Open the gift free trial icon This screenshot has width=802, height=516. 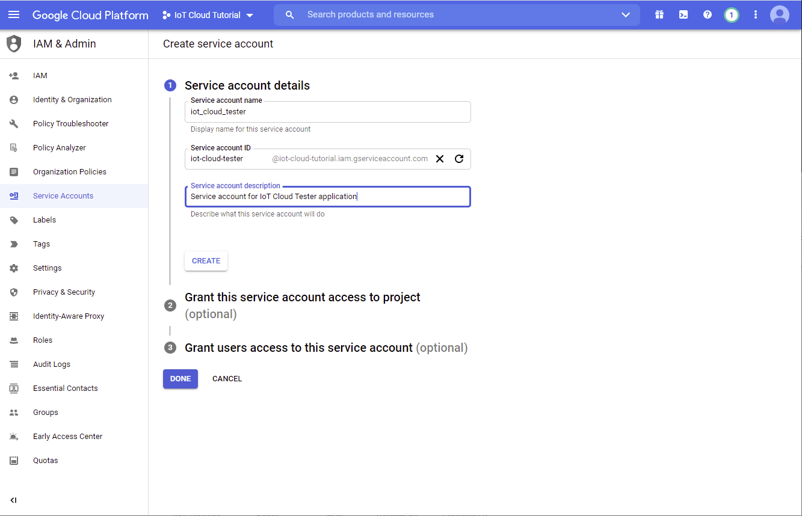click(659, 14)
